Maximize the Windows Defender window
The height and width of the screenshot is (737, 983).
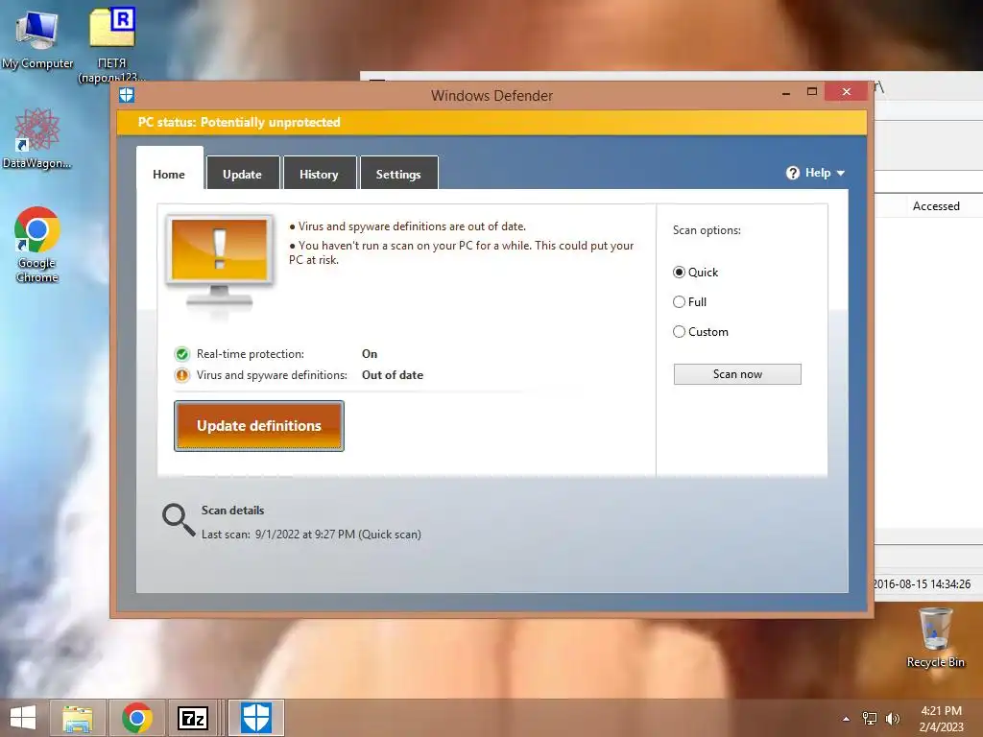pyautogui.click(x=812, y=92)
